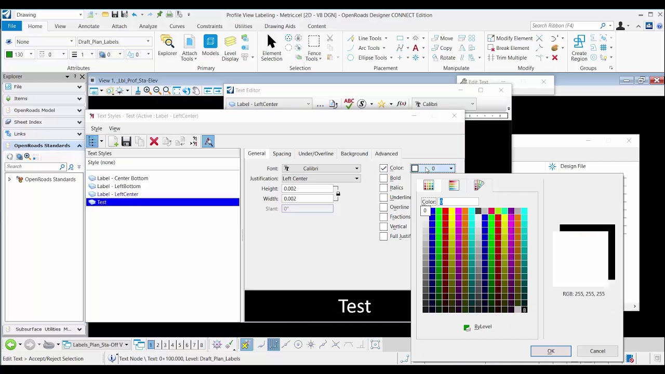Confirm color with the OK button
665x374 pixels.
coord(551,351)
